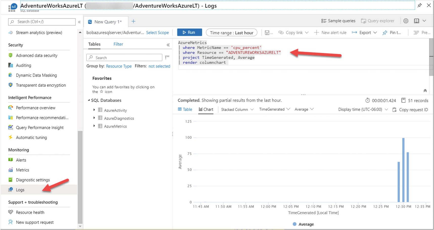Open the Copy link dropdown
The image size is (434, 230).
coord(293,33)
